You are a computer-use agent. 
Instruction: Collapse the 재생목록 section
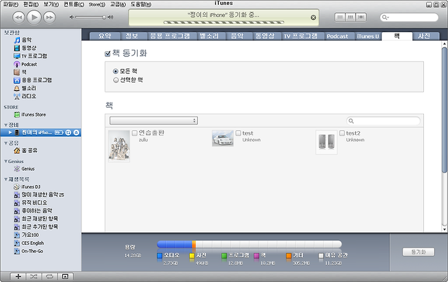[x=6, y=180]
